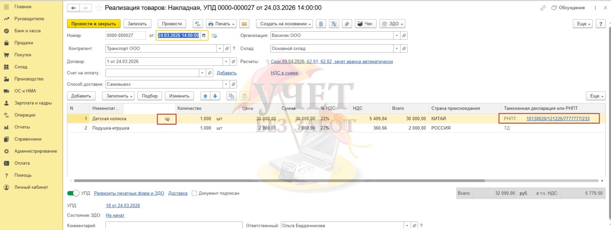Click the Комментарий input field

(x=174, y=226)
